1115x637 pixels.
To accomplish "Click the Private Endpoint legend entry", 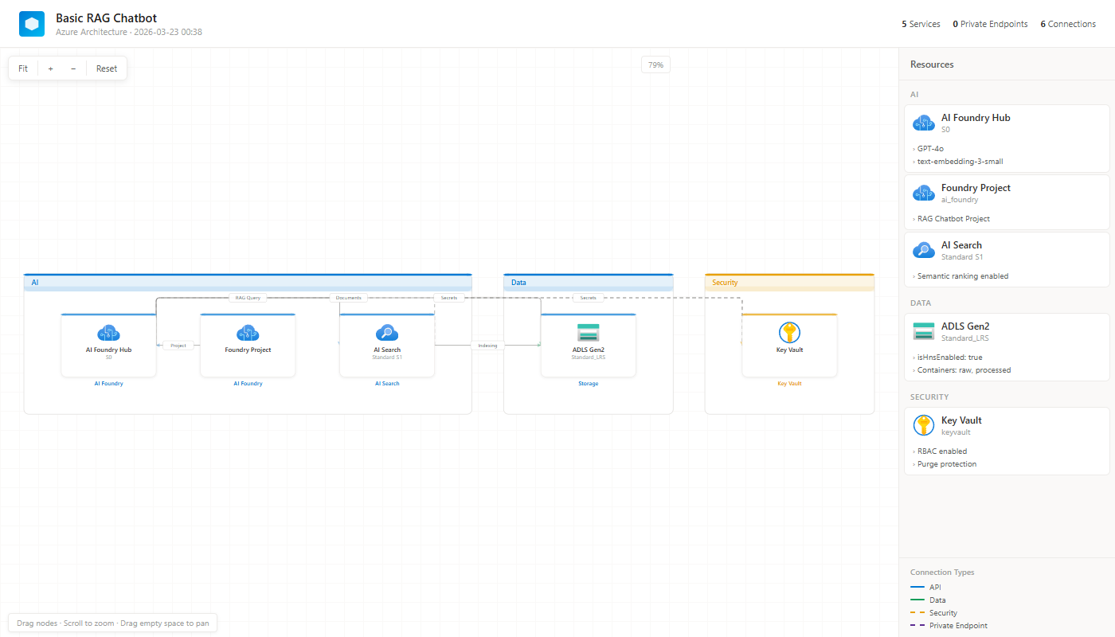I will pos(949,626).
